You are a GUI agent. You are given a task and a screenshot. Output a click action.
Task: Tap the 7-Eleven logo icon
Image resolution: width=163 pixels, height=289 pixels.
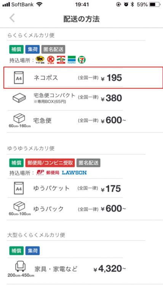click(x=81, y=60)
